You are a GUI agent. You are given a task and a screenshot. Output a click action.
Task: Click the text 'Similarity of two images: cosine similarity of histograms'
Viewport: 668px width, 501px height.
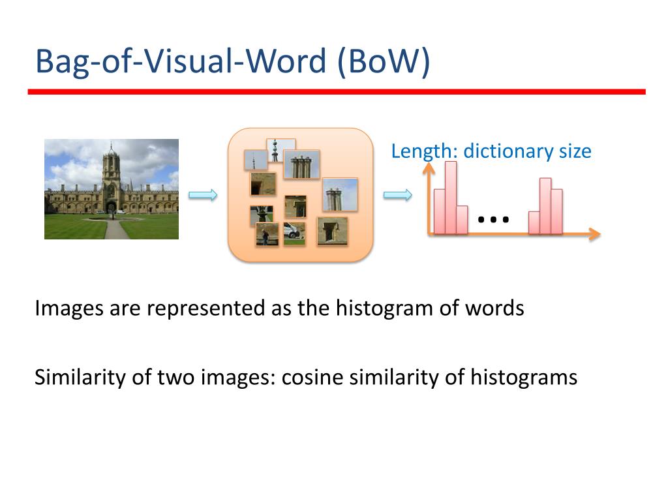(x=305, y=378)
